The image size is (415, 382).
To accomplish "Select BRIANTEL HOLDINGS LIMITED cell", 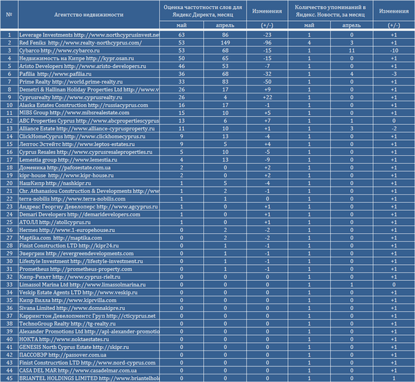I will tap(89, 378).
